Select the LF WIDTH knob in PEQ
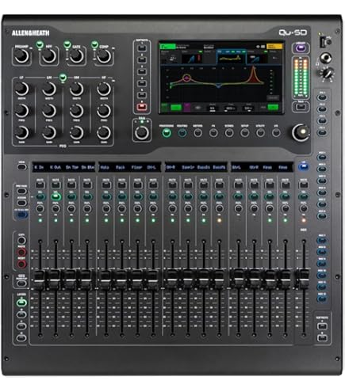 coord(21,89)
